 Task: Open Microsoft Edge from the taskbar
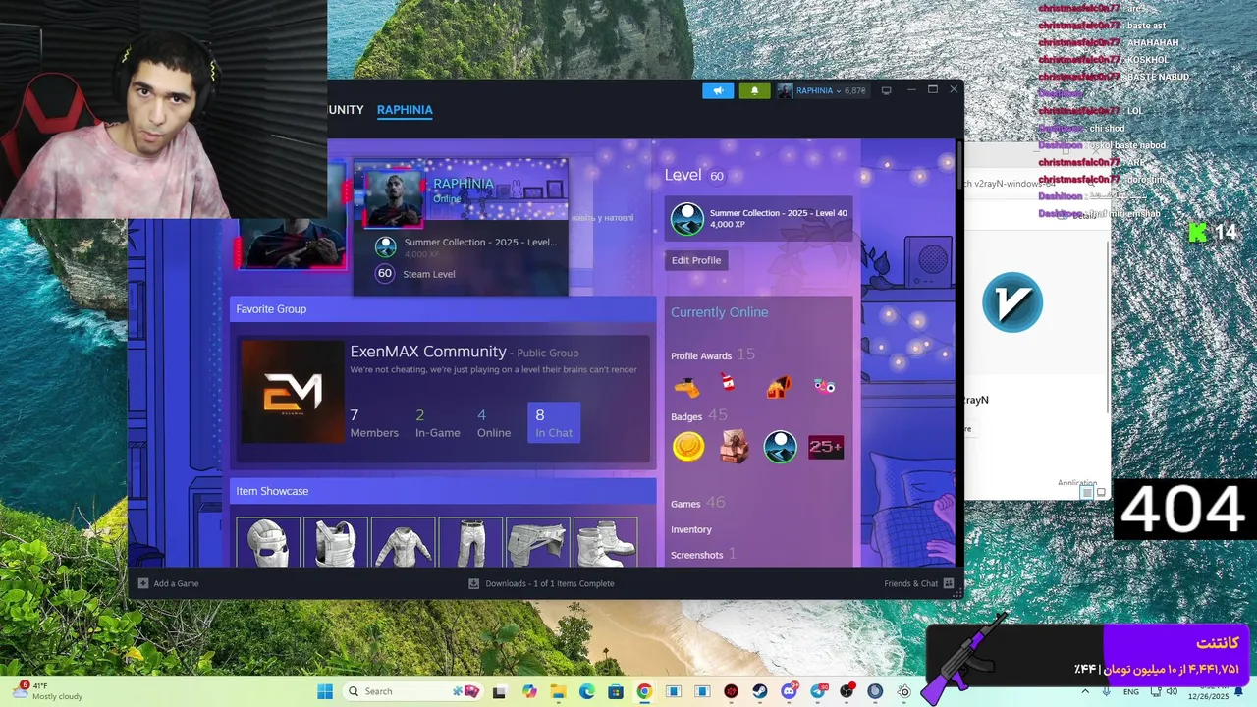[586, 691]
